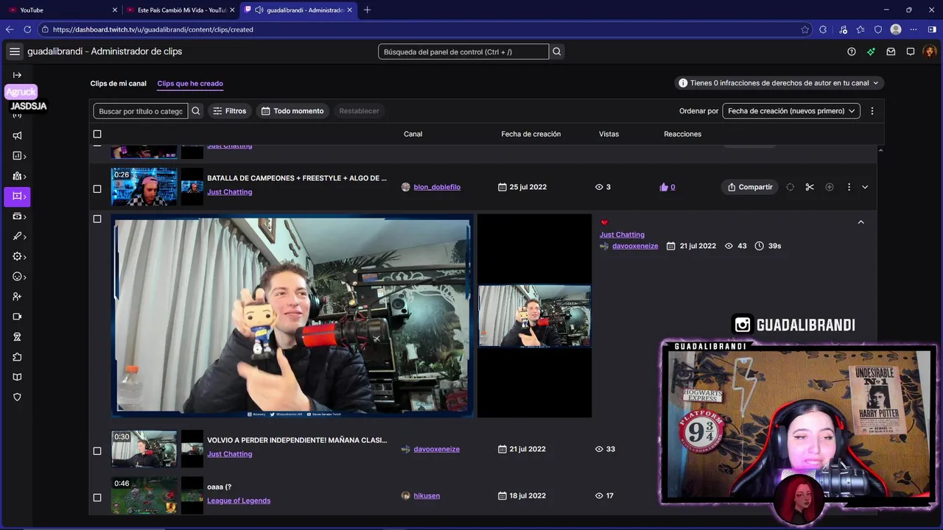Screen dimensions: 943x530
Task: Click the clip title search field
Action: (x=141, y=111)
